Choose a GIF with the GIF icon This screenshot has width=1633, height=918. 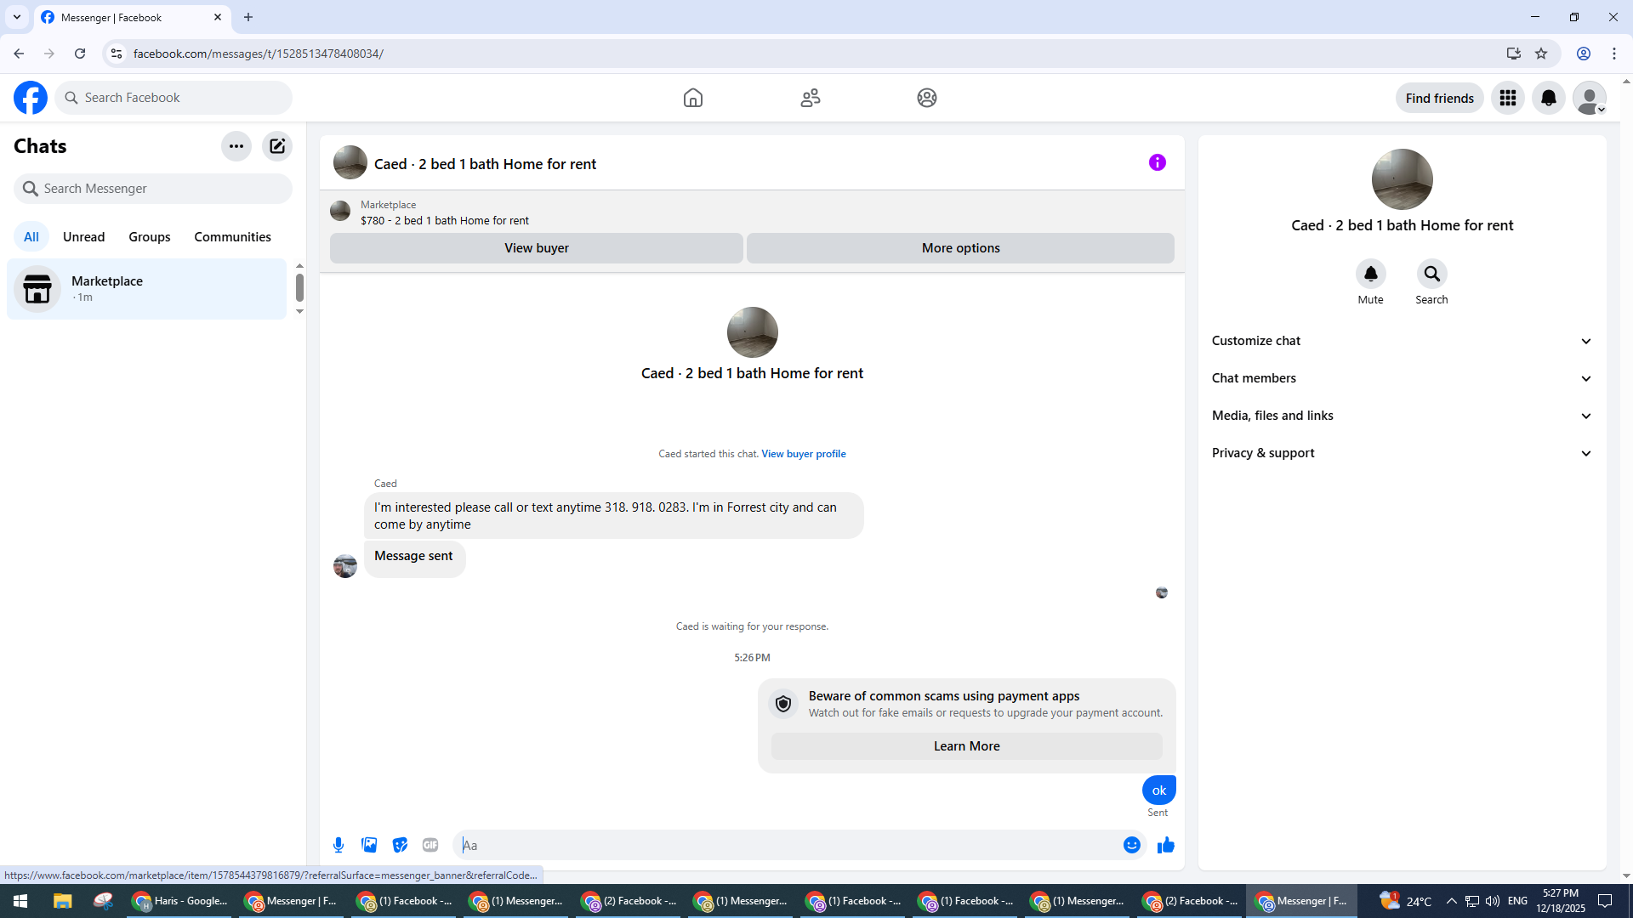[x=430, y=845]
